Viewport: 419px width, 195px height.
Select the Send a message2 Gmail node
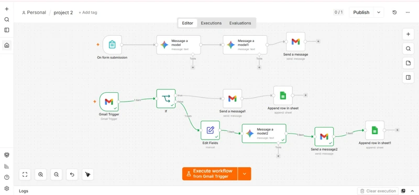[324, 136]
